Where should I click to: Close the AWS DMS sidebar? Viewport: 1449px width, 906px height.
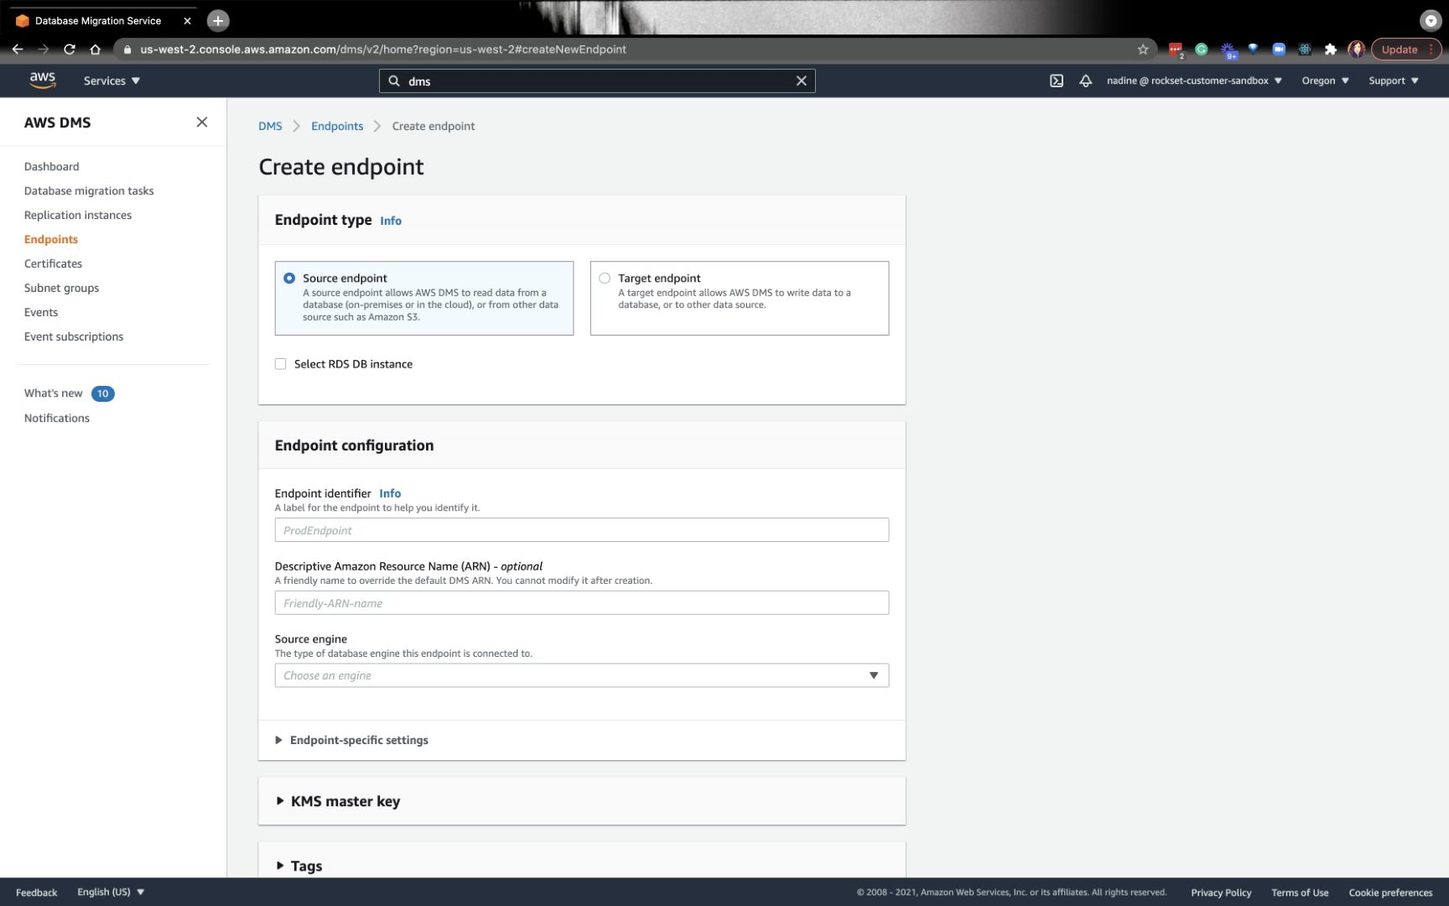coord(202,122)
